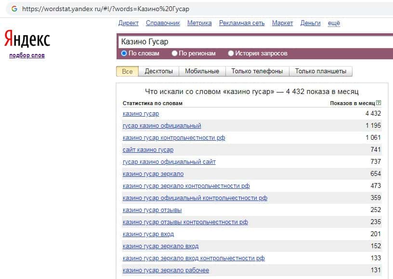Click the 133 count value
The width and height of the screenshot is (393, 279).
[x=376, y=258]
